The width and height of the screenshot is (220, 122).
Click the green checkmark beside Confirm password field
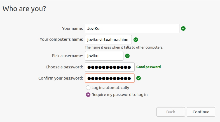[x=139, y=78]
